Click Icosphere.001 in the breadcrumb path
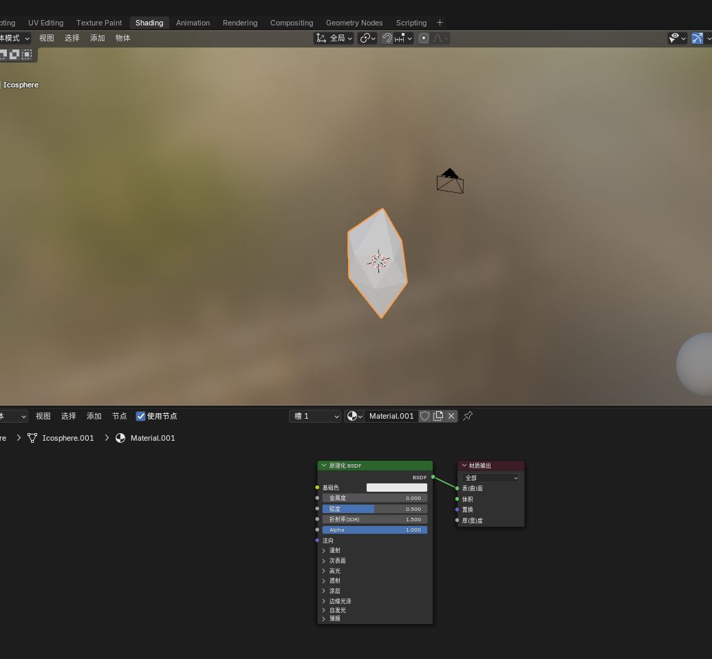The width and height of the screenshot is (712, 659). tap(67, 438)
